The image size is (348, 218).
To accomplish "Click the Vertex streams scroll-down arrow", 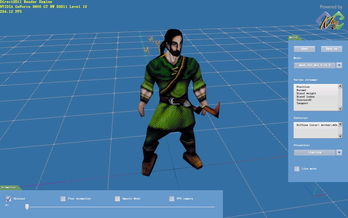I will click(x=340, y=109).
